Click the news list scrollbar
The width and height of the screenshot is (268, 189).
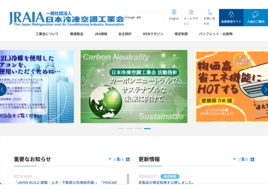128,179
